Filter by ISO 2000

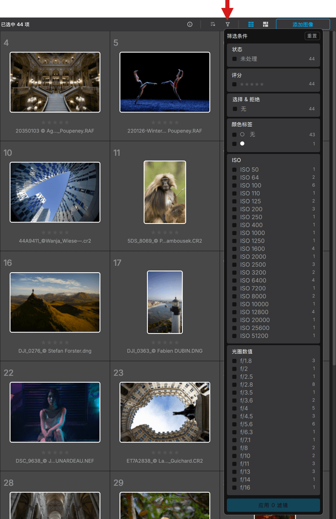click(x=234, y=257)
